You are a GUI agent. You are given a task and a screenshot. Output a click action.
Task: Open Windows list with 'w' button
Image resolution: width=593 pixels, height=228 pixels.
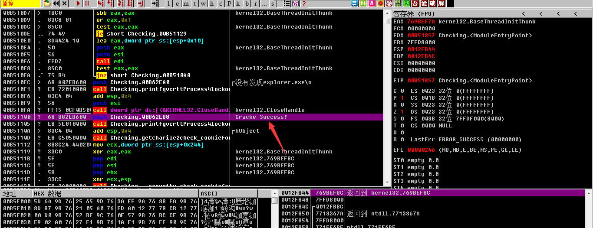coord(203,3)
